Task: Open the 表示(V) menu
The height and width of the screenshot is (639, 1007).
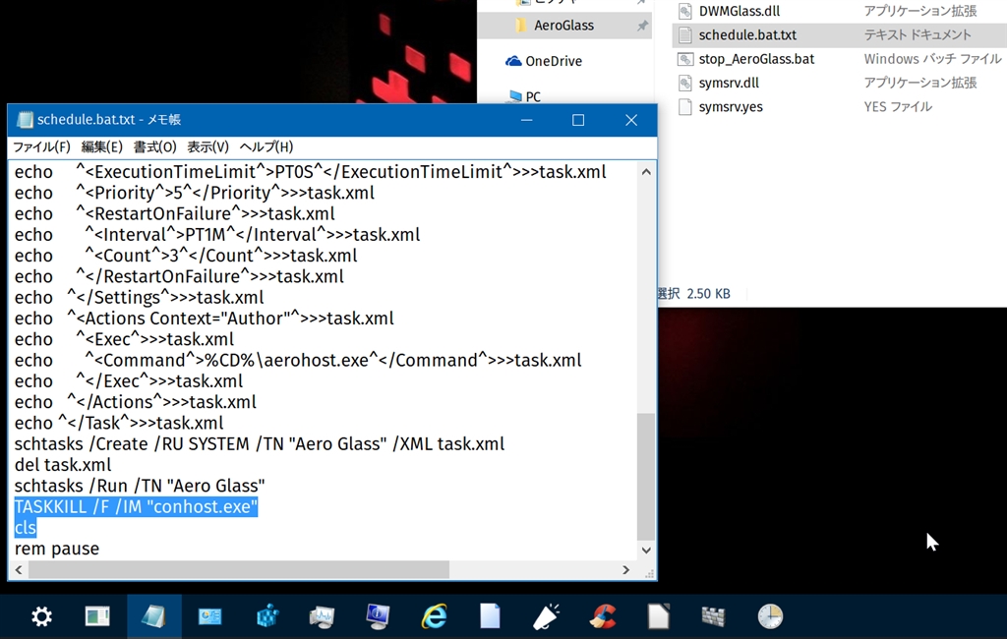Action: [208, 147]
